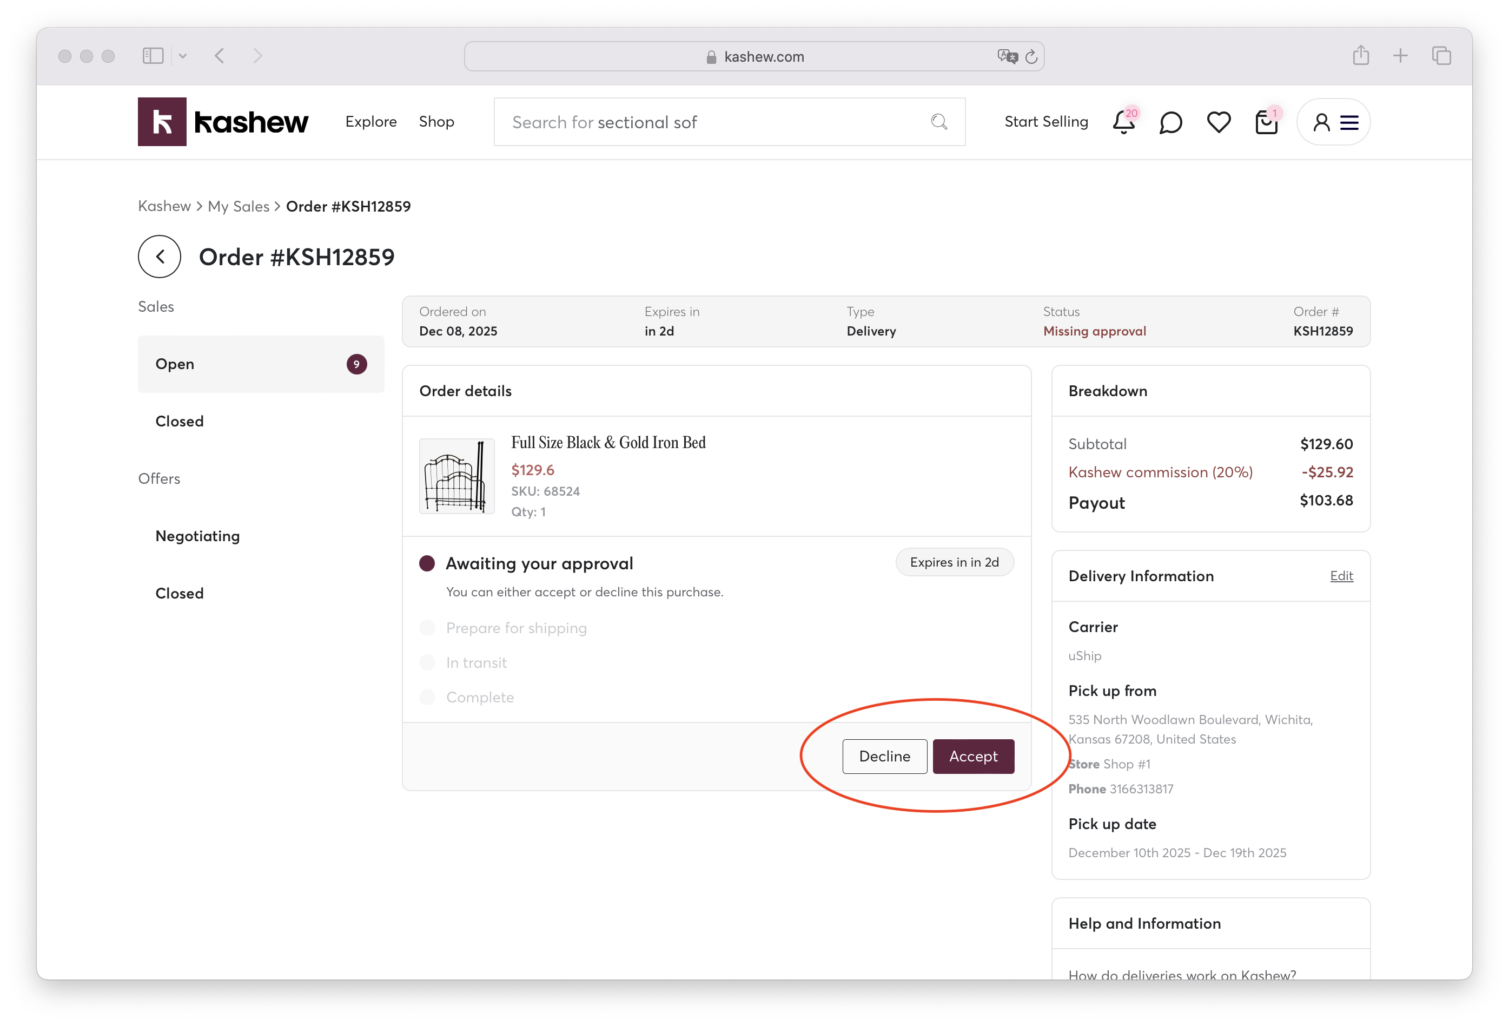The width and height of the screenshot is (1509, 1025).
Task: Click the Safari share icon
Action: [1360, 56]
